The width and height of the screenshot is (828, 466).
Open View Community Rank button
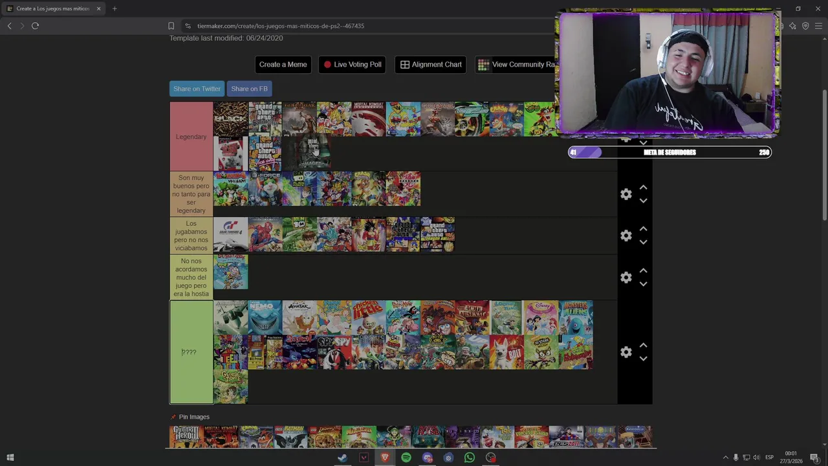[x=516, y=65]
